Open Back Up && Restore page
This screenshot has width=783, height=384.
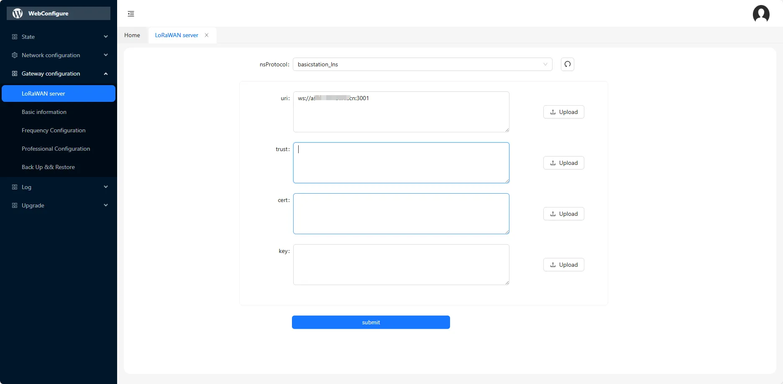tap(59, 167)
